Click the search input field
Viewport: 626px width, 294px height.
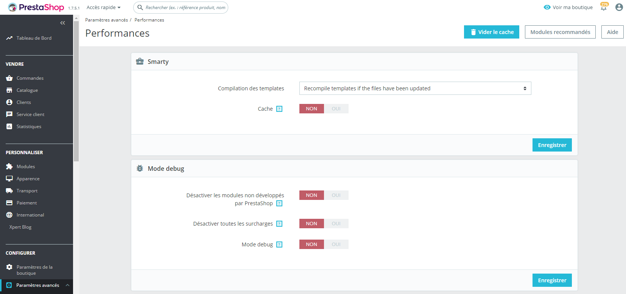[x=181, y=8]
